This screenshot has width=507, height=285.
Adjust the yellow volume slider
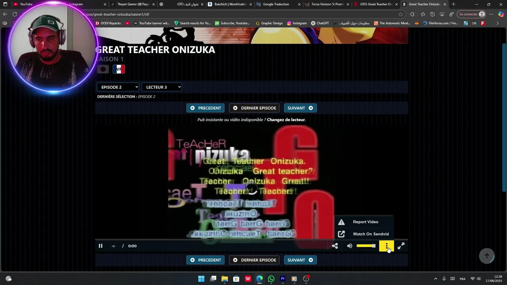[366, 246]
